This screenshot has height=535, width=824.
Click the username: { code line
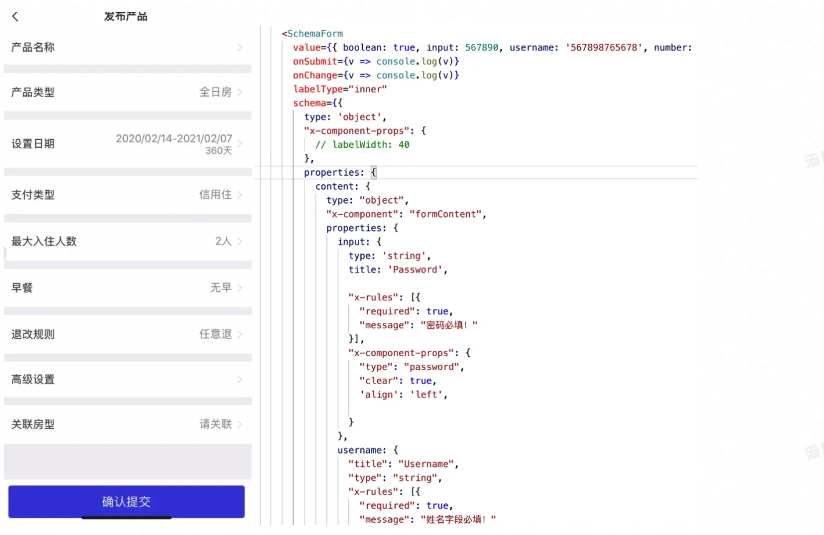368,450
